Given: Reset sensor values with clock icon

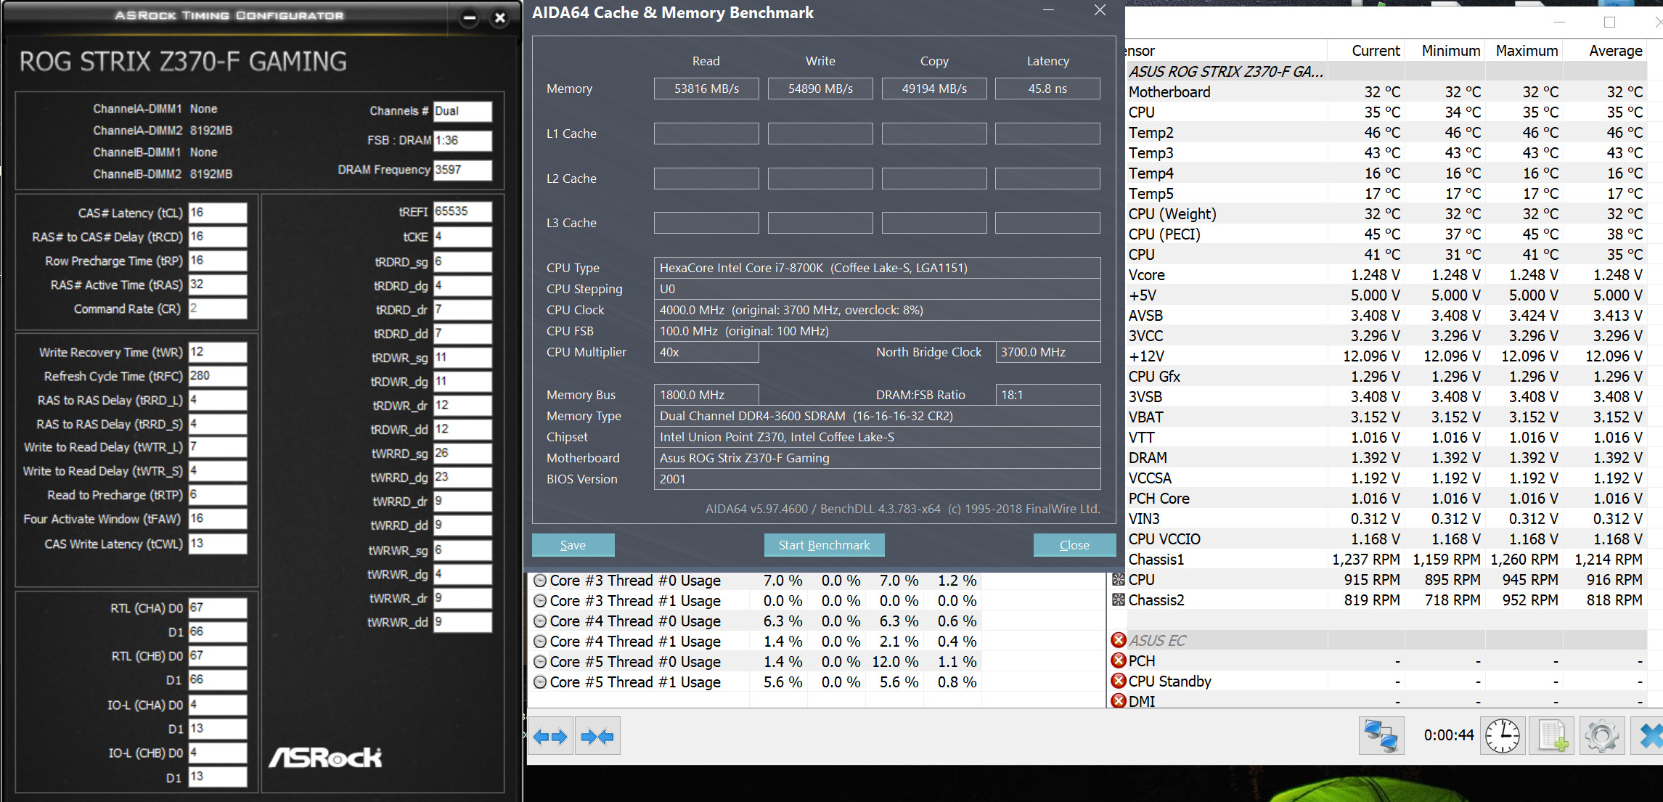Looking at the screenshot, I should pyautogui.click(x=1502, y=736).
